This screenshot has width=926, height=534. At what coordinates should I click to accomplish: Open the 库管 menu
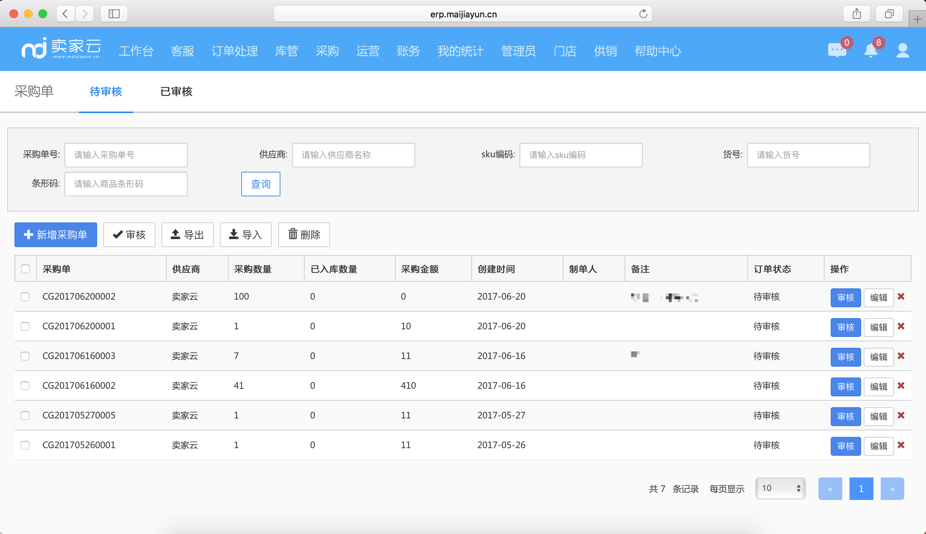point(287,51)
